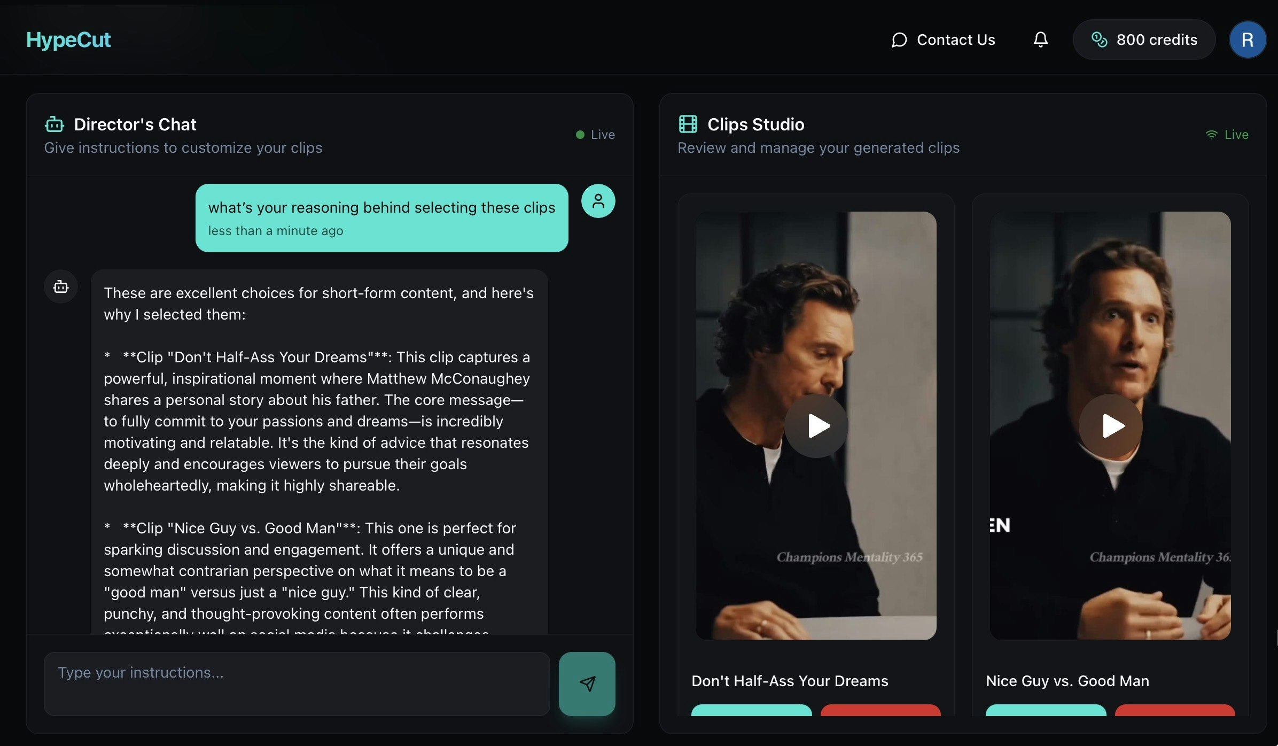
Task: Click the robot avatar next to the AI response
Action: pyautogui.click(x=60, y=286)
